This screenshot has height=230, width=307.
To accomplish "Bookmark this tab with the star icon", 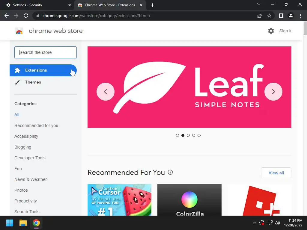I will [x=269, y=16].
